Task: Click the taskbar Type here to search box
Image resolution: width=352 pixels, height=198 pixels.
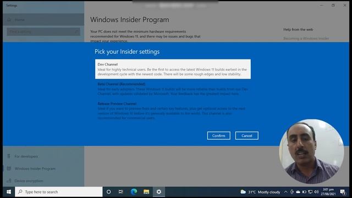Action: point(59,192)
